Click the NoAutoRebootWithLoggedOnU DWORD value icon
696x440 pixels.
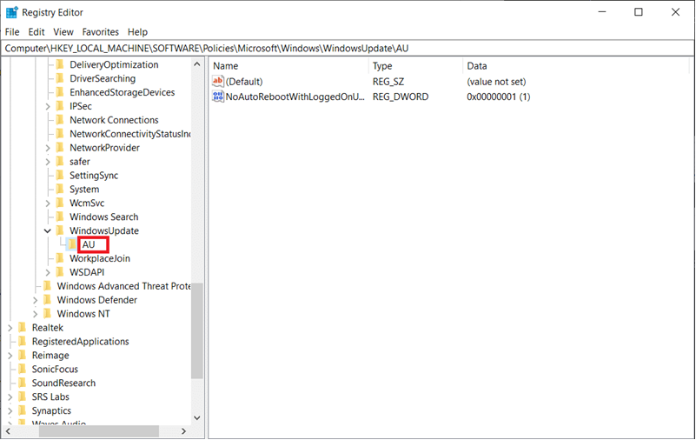(x=218, y=97)
